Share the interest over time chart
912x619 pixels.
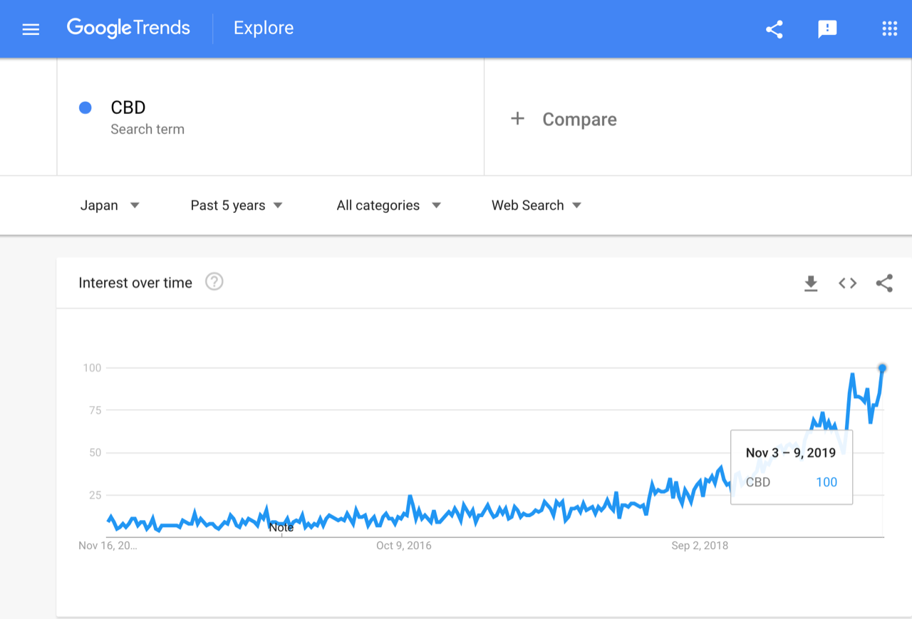[884, 284]
